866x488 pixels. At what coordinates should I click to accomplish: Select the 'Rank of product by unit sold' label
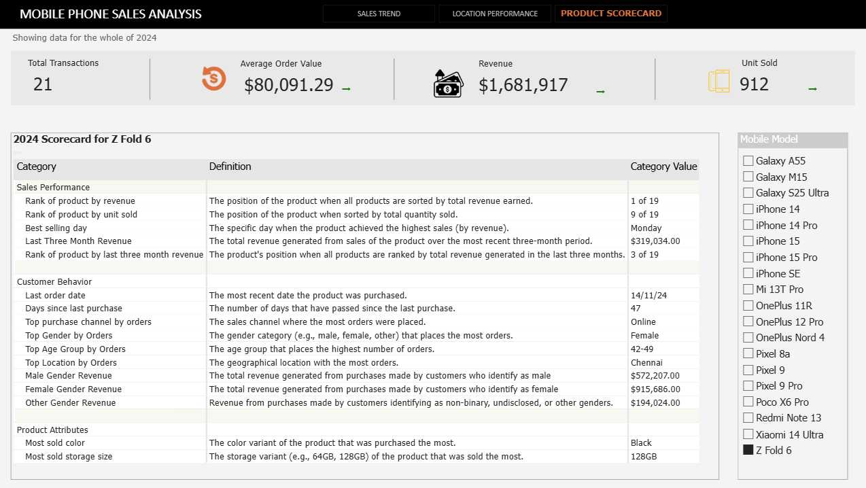pyautogui.click(x=82, y=215)
